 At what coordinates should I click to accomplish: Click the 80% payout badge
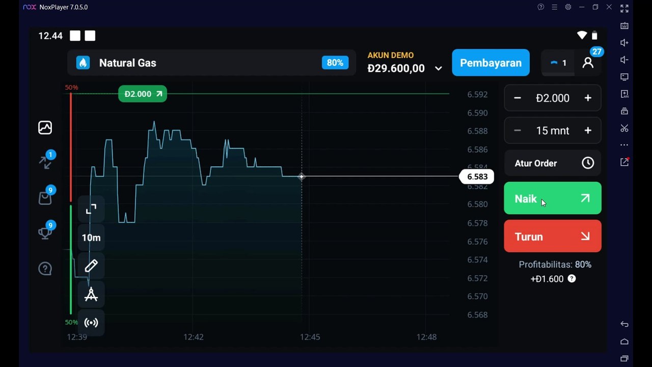[x=335, y=63]
